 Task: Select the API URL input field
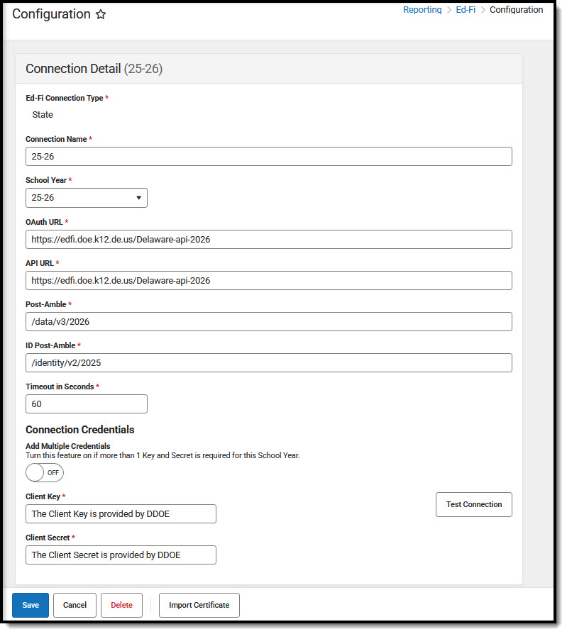click(x=269, y=281)
